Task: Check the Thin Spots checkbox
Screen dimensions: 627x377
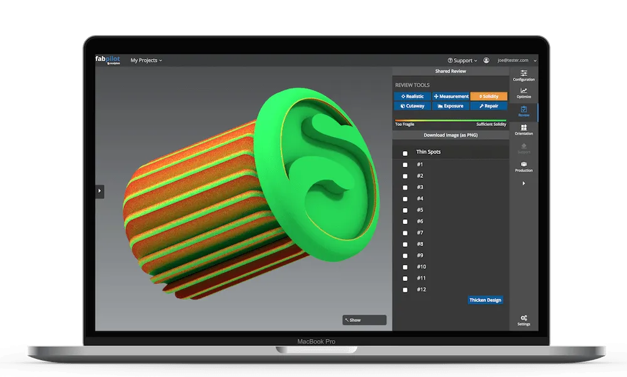Action: click(404, 153)
